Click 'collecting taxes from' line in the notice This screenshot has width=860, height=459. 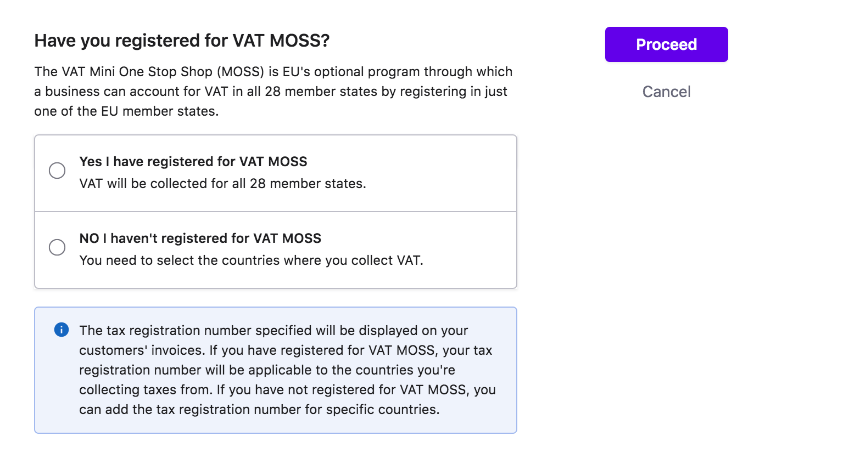[x=287, y=390]
